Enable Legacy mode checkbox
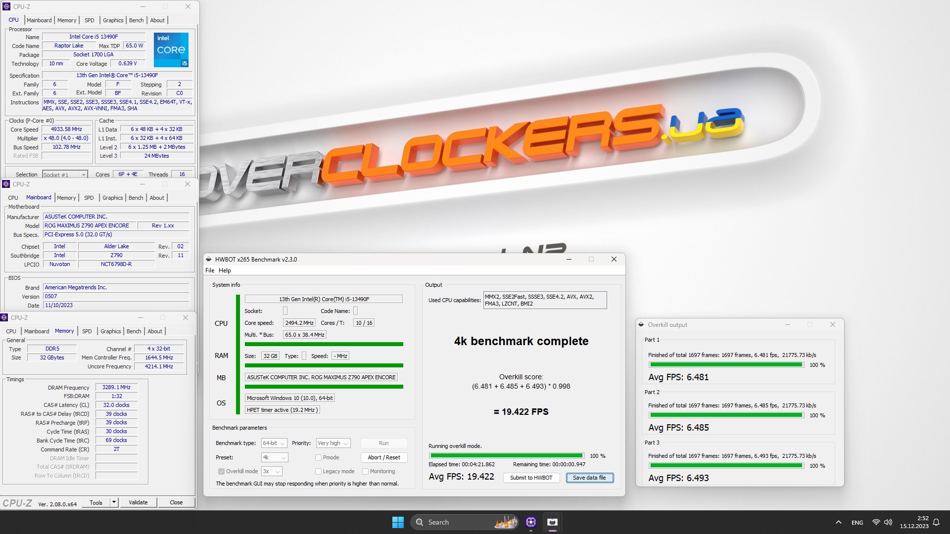Viewport: 950px width, 534px height. (x=318, y=472)
